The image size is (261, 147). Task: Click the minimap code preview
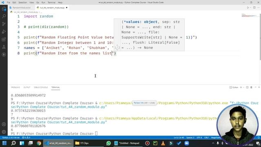click(249, 16)
